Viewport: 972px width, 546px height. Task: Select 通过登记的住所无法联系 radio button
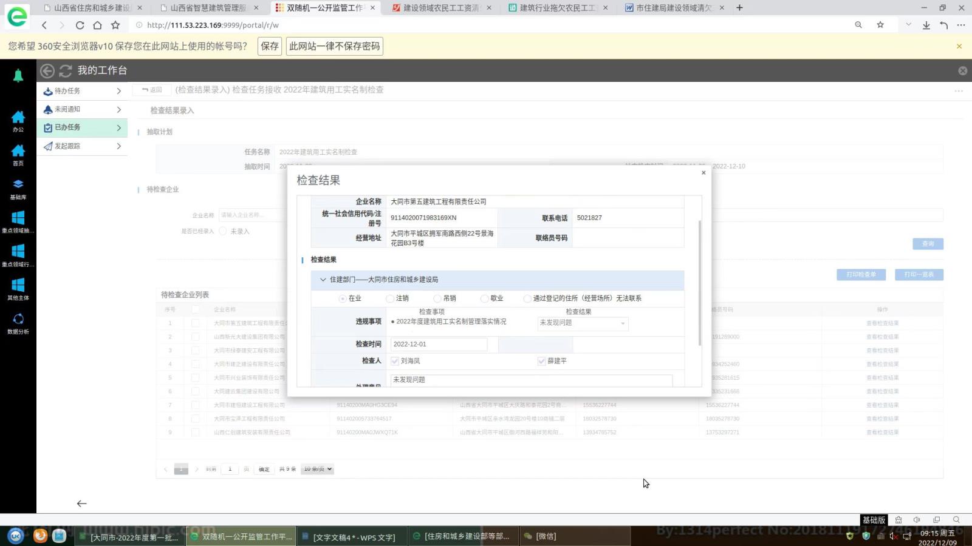[x=527, y=298]
